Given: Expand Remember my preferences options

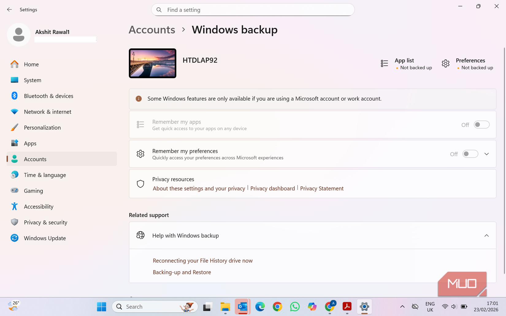Looking at the screenshot, I should pyautogui.click(x=486, y=154).
